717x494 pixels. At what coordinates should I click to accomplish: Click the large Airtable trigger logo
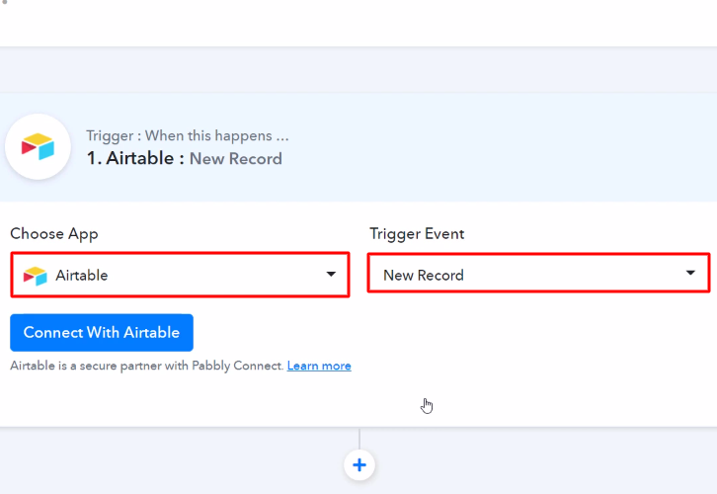click(38, 146)
